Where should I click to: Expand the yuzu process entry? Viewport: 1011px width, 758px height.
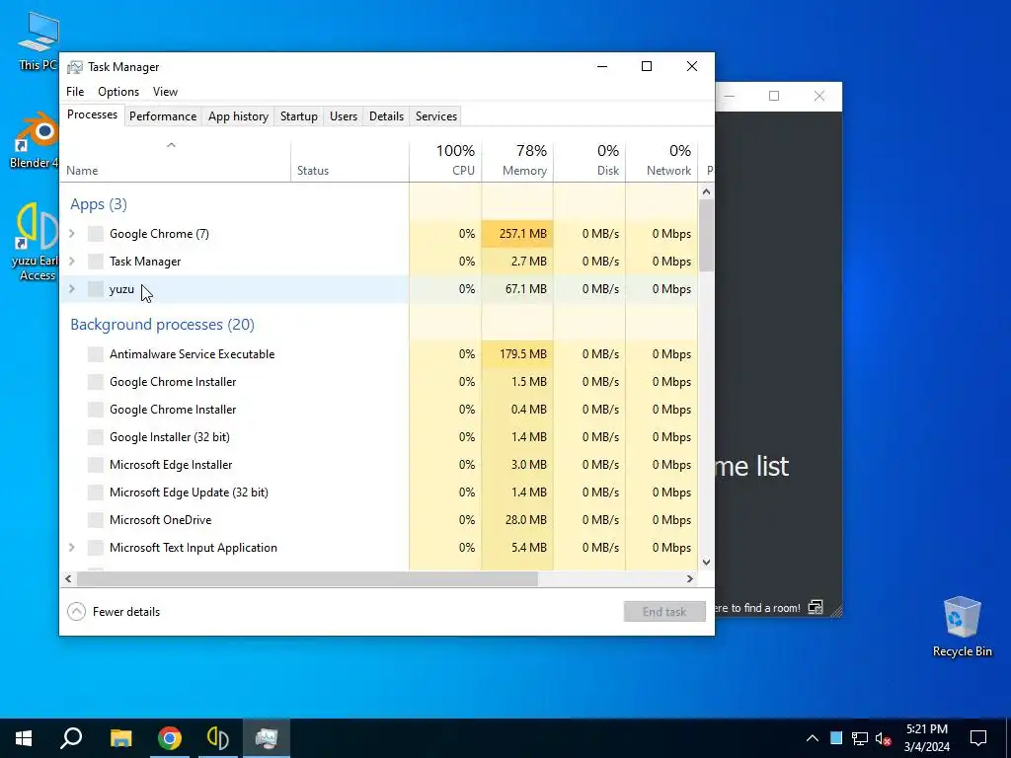tap(72, 289)
